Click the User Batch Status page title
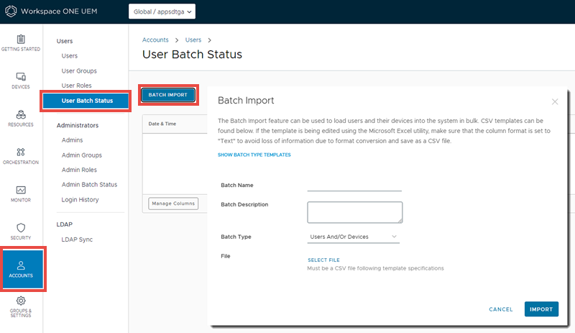Screen dimensions: 575x333 coord(192,55)
